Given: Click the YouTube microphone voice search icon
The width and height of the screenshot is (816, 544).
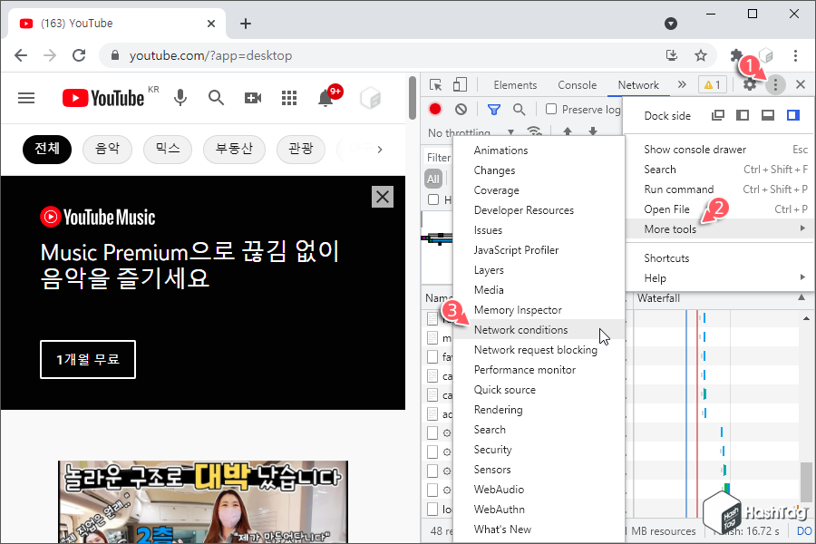Looking at the screenshot, I should (180, 98).
